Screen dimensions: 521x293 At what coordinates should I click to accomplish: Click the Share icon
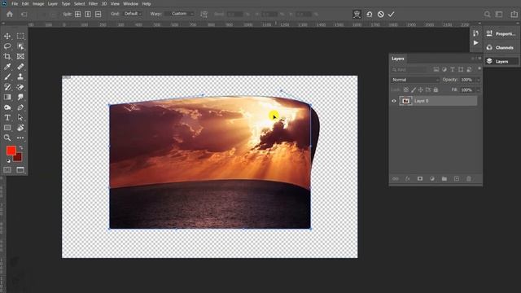click(x=514, y=15)
